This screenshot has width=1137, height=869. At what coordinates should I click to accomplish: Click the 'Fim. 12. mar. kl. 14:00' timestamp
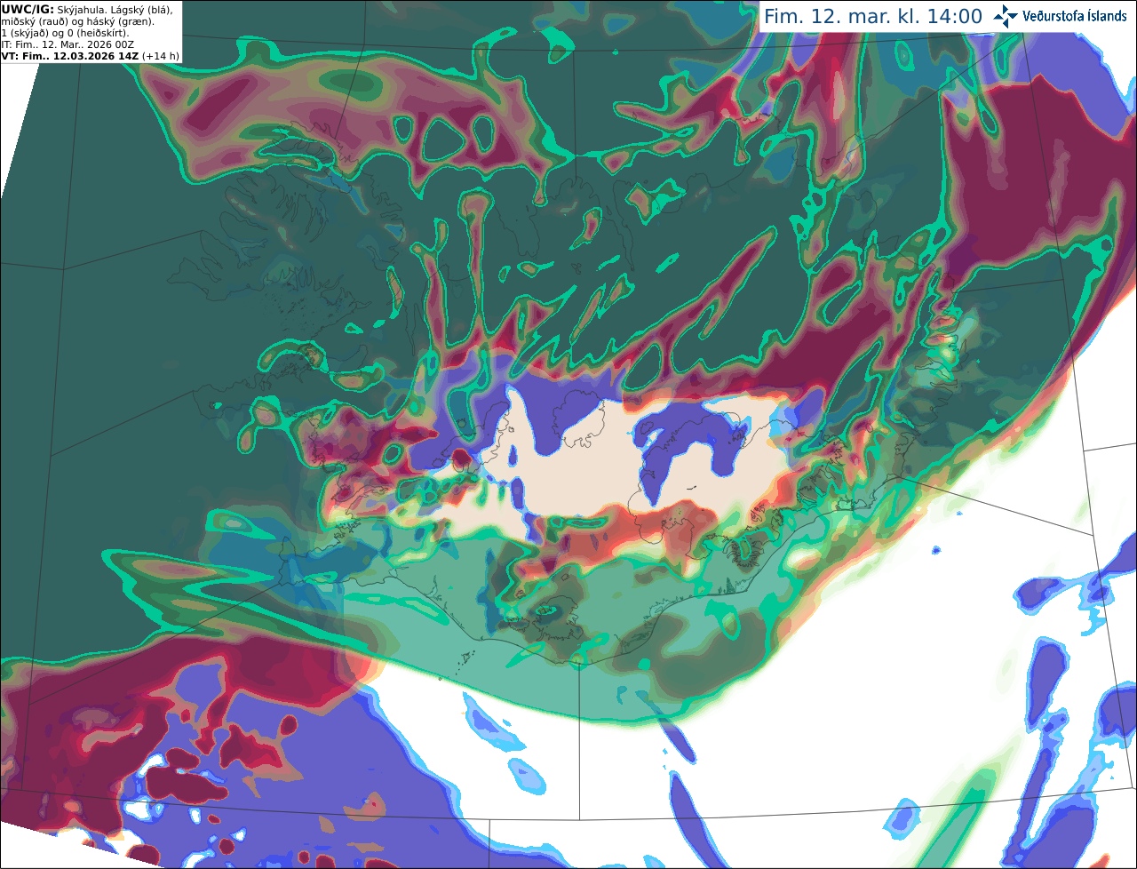click(873, 16)
